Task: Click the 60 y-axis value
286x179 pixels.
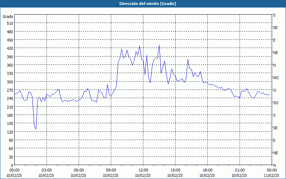Action: tap(11, 149)
